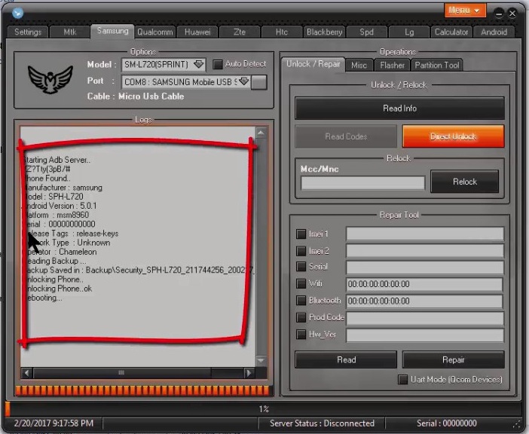Image resolution: width=529 pixels, height=434 pixels.
Task: Click the Hw_Ver input field
Action: click(x=425, y=335)
